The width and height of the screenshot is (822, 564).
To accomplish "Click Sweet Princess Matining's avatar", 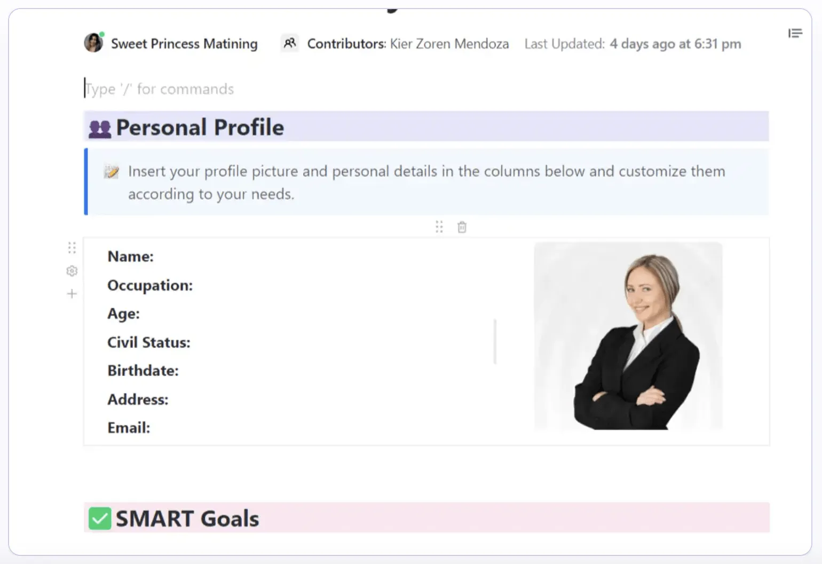I will coord(93,43).
